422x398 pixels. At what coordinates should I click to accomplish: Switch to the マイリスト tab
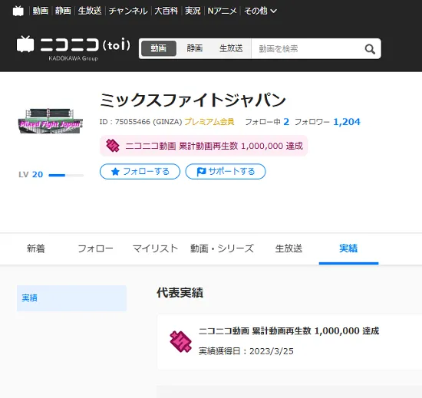pos(155,248)
